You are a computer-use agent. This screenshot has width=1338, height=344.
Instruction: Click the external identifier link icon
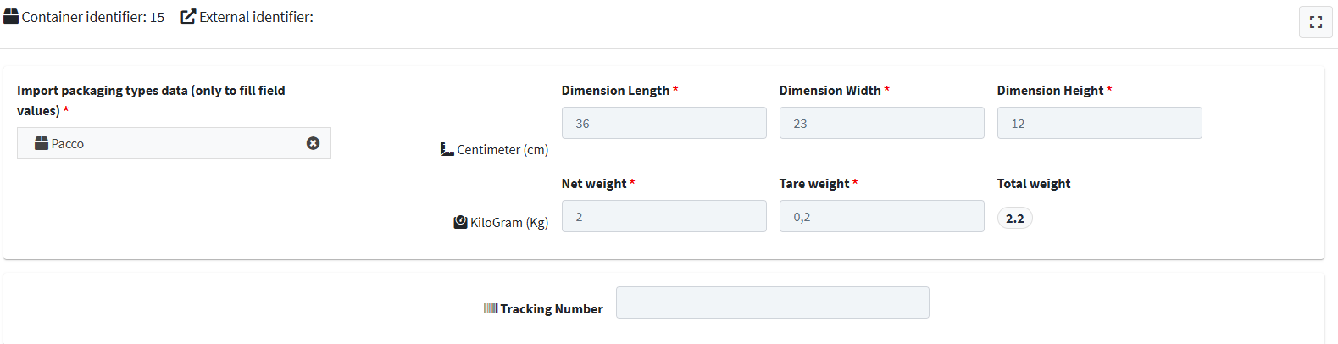pyautogui.click(x=188, y=16)
